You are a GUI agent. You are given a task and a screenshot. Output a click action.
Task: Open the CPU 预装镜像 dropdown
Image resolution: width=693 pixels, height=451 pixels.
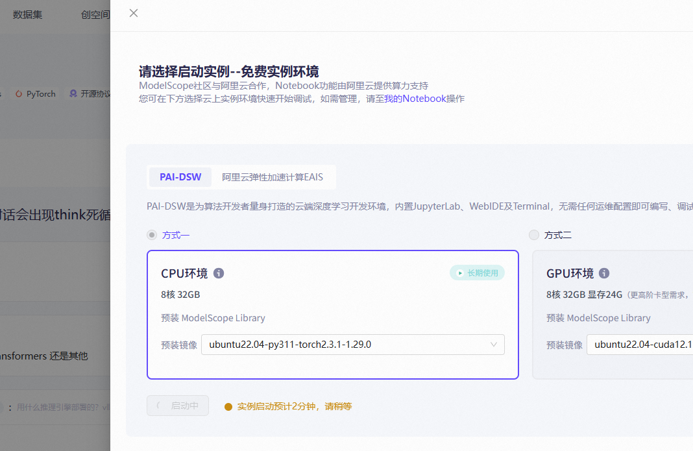coord(353,345)
